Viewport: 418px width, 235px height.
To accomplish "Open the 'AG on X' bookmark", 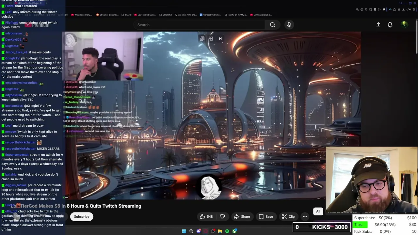I will pyautogui.click(x=186, y=15).
